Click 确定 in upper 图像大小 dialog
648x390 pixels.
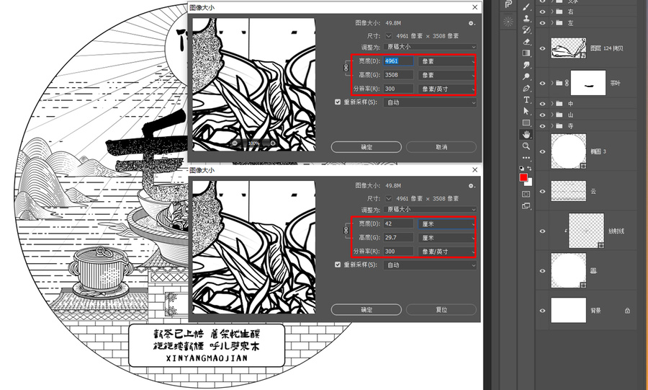point(366,147)
